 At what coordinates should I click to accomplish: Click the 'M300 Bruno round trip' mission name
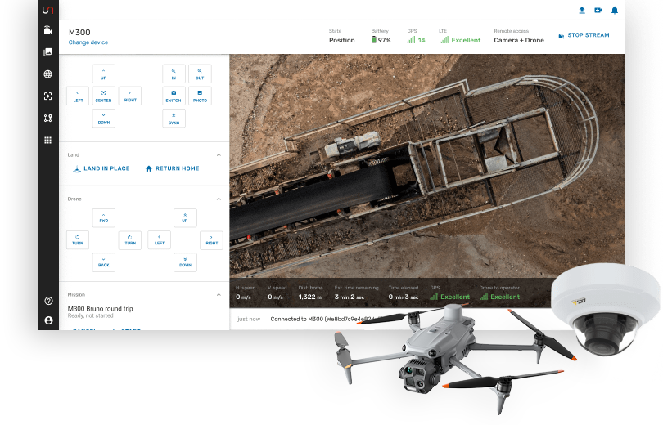click(x=100, y=308)
